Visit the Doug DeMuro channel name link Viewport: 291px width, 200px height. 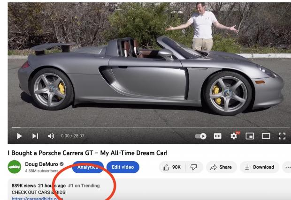(x=42, y=164)
